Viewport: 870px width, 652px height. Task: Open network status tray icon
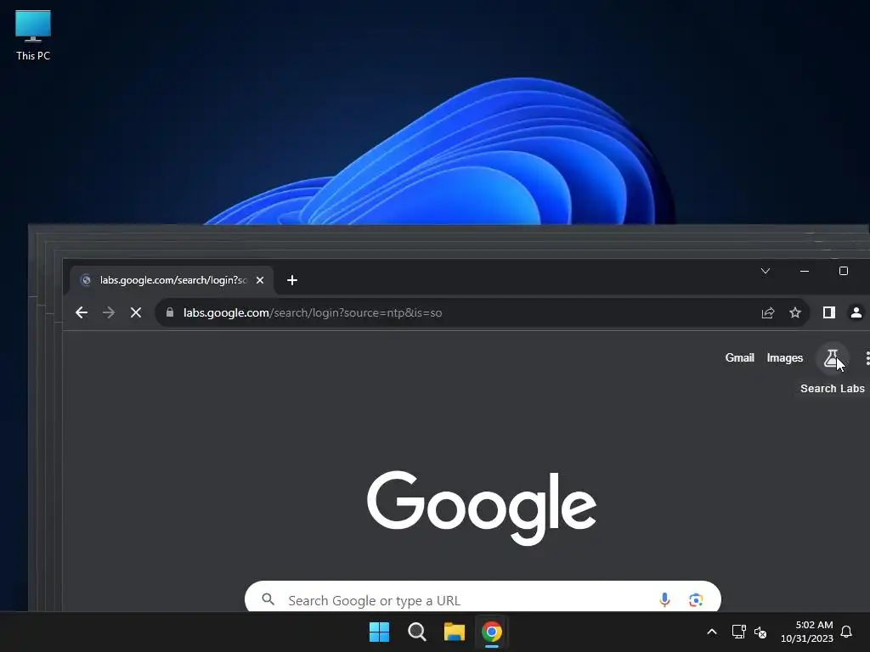[x=738, y=632]
